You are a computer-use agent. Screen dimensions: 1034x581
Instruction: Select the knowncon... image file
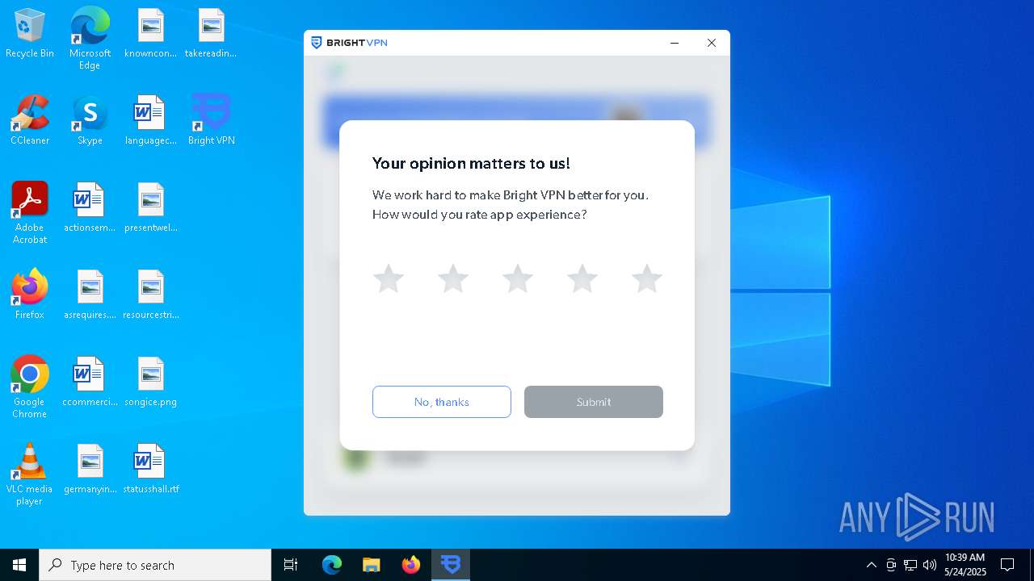150,34
